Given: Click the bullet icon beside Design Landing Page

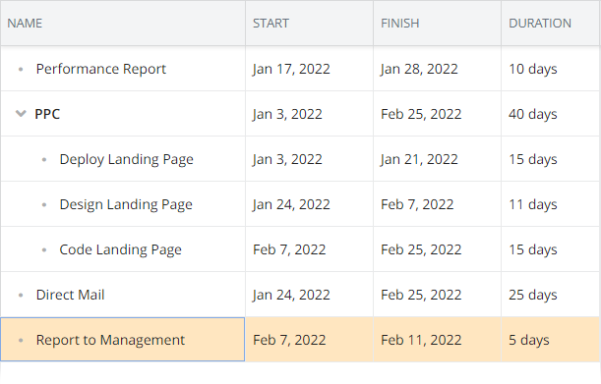Looking at the screenshot, I should click(x=44, y=205).
